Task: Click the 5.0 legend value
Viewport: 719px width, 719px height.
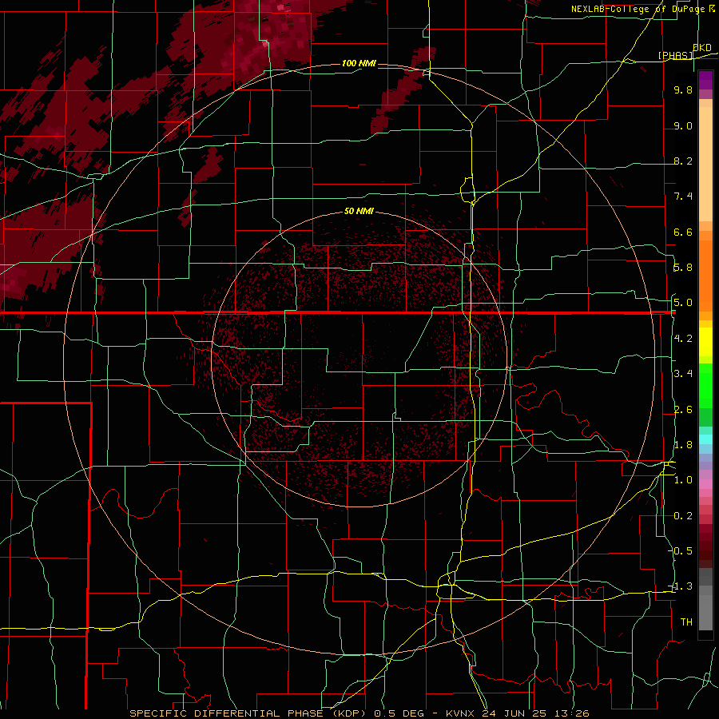Action: pyautogui.click(x=683, y=303)
